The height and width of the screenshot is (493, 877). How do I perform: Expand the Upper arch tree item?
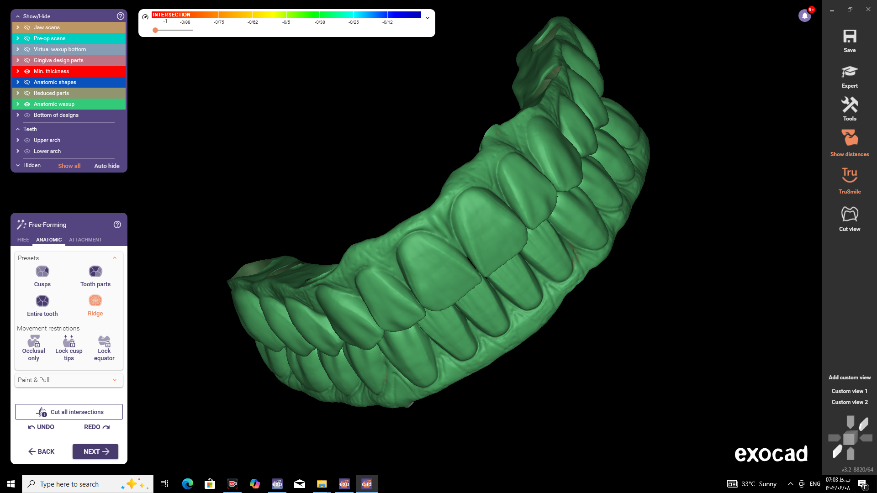pyautogui.click(x=18, y=140)
